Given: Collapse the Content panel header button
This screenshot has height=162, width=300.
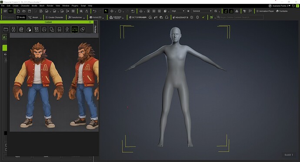Looking at the screenshot, I should (90, 22).
